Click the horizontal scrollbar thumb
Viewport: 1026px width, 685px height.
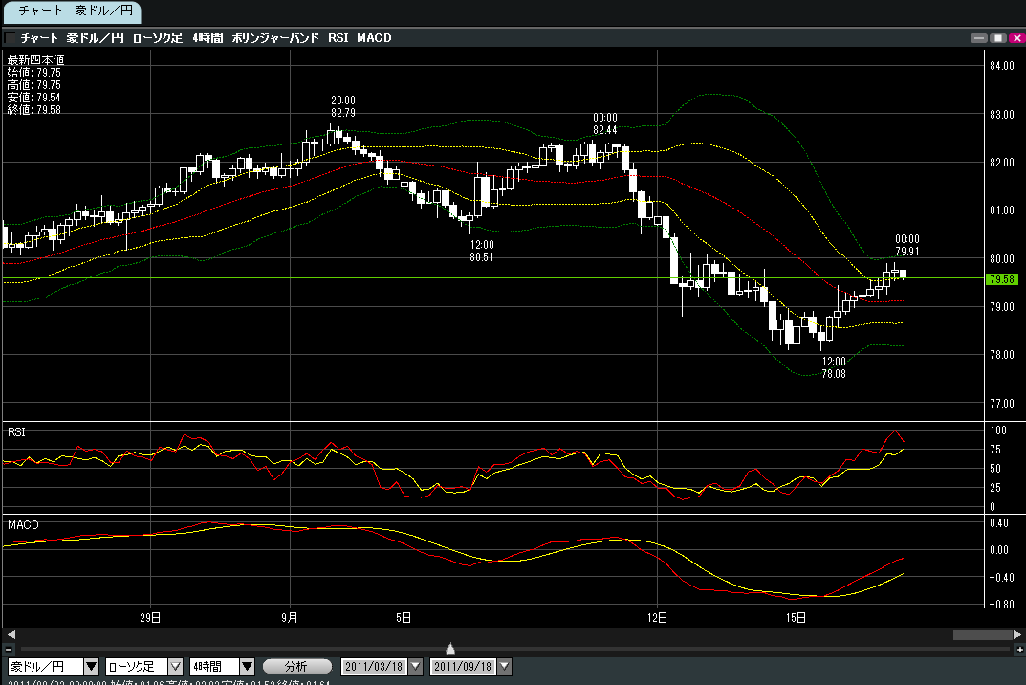click(x=981, y=634)
